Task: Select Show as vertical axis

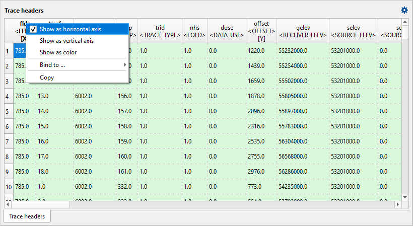Action: (x=66, y=41)
